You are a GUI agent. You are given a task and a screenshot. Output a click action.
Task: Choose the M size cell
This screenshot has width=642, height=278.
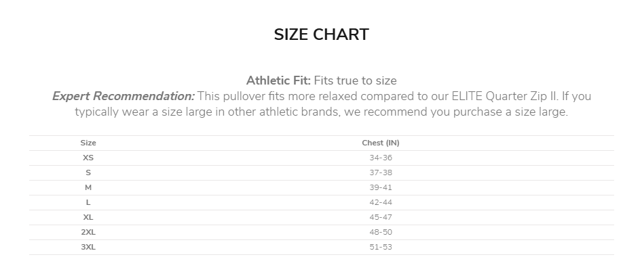click(88, 187)
